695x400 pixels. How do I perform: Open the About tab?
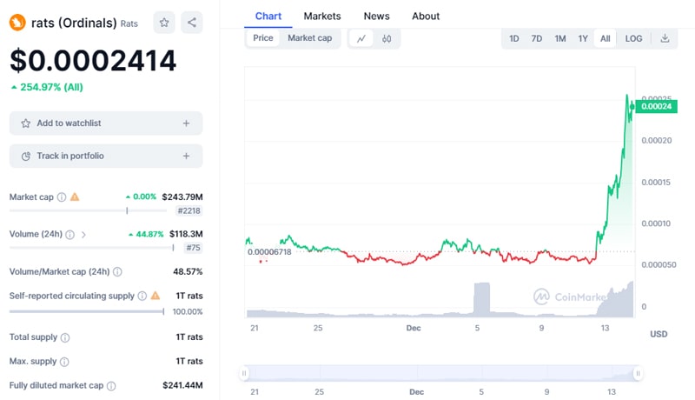[x=426, y=17]
